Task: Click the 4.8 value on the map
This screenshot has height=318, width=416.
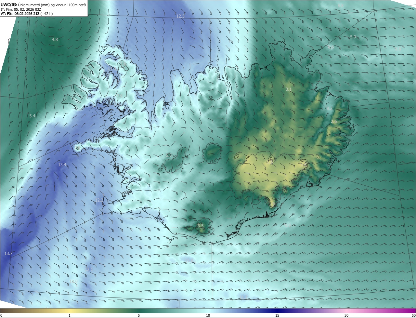Action: point(55,40)
